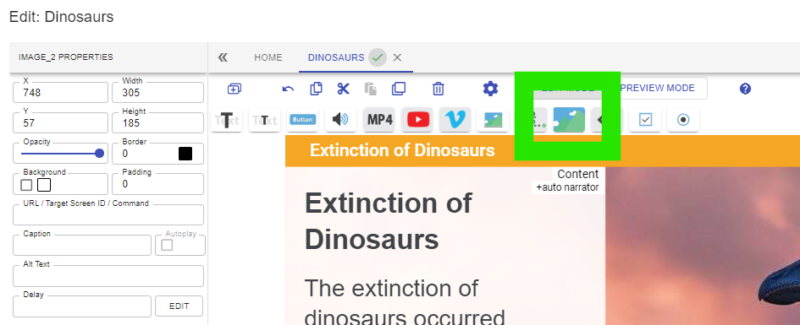Insert the mountain background image element
The height and width of the screenshot is (325, 800).
[569, 120]
